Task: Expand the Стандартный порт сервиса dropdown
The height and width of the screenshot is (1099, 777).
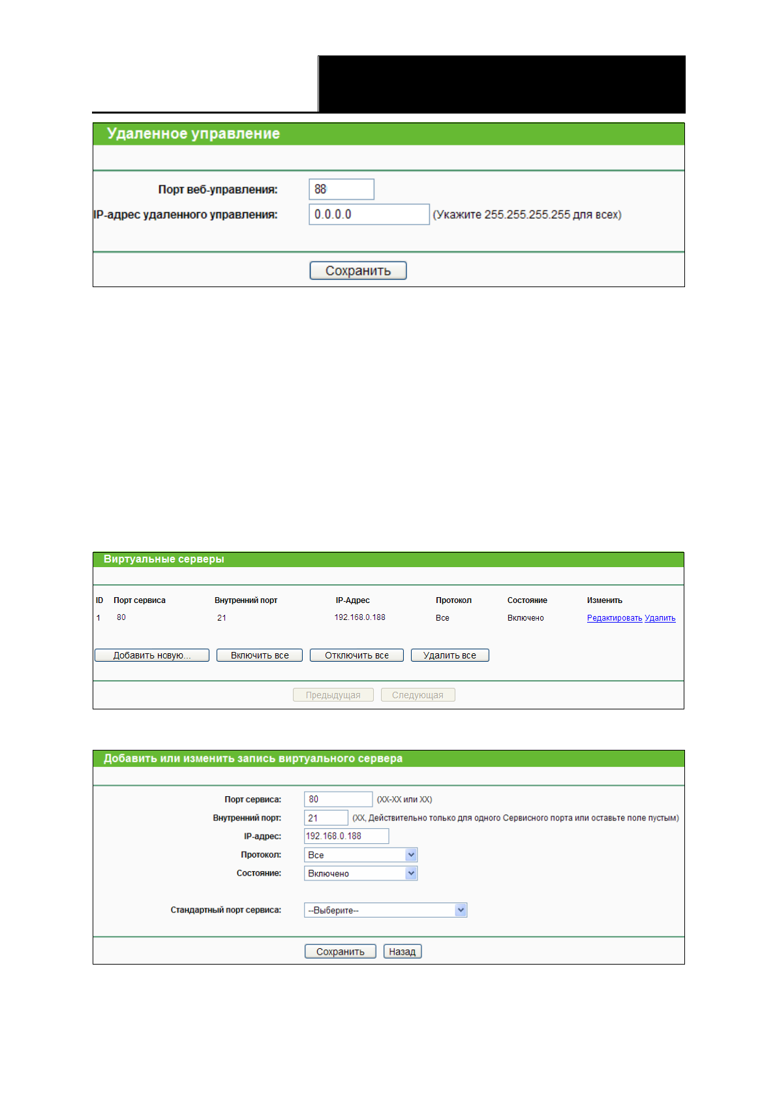Action: (385, 910)
